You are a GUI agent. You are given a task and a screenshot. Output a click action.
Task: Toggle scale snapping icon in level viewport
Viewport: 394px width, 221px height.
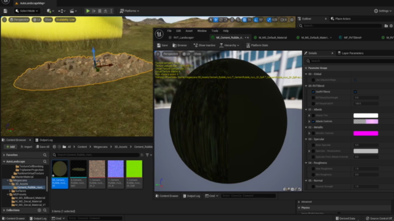(x=269, y=20)
